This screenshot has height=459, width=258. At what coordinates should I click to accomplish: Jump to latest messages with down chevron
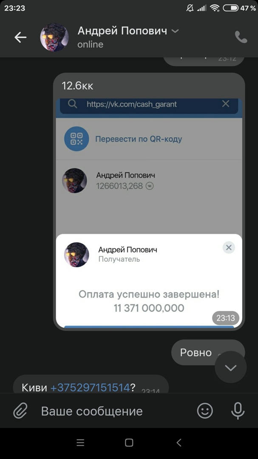(231, 368)
